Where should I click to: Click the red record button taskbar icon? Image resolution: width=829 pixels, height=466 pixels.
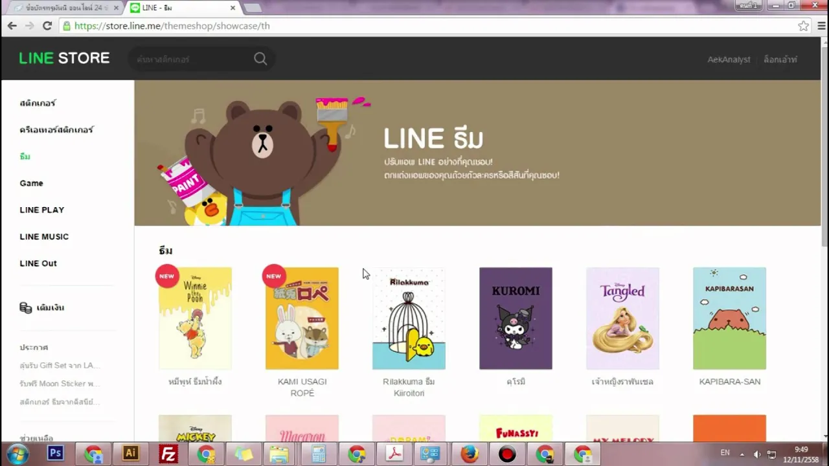(x=507, y=454)
